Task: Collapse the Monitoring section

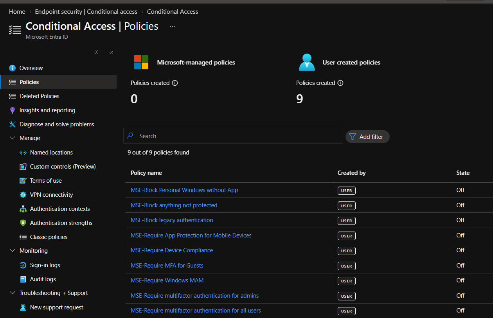Action: (x=12, y=250)
